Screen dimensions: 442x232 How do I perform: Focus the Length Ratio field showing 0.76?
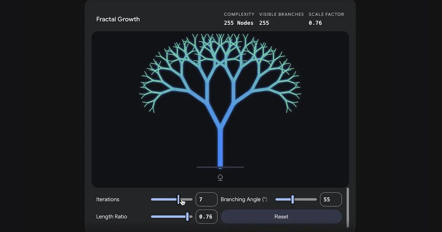click(x=206, y=217)
